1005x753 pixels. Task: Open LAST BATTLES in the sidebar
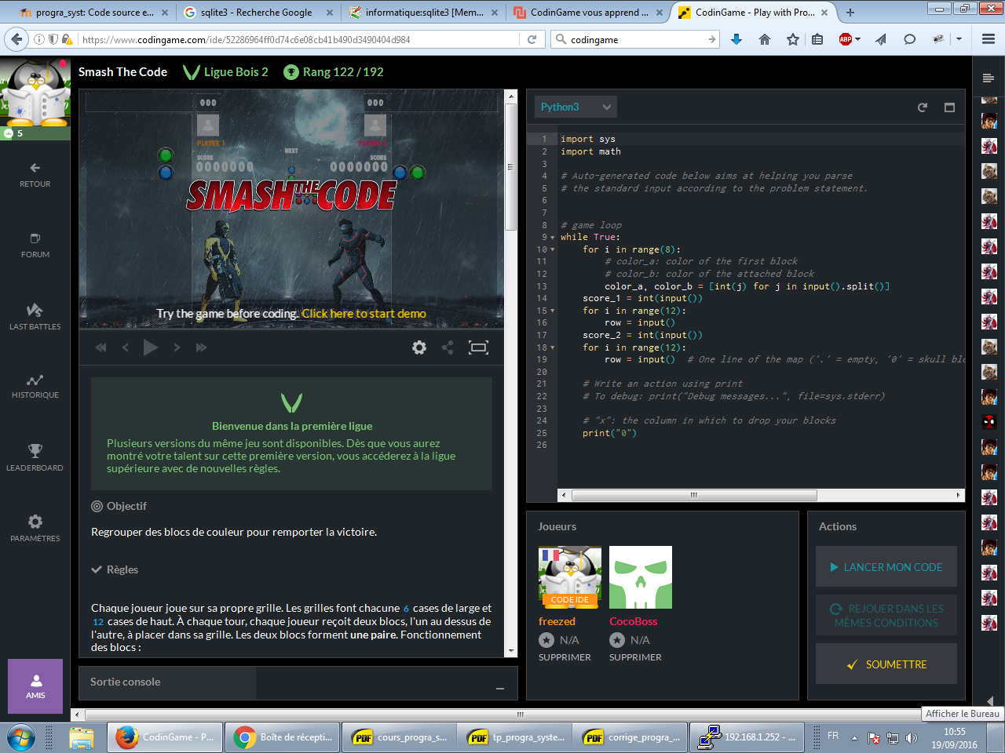click(x=35, y=317)
